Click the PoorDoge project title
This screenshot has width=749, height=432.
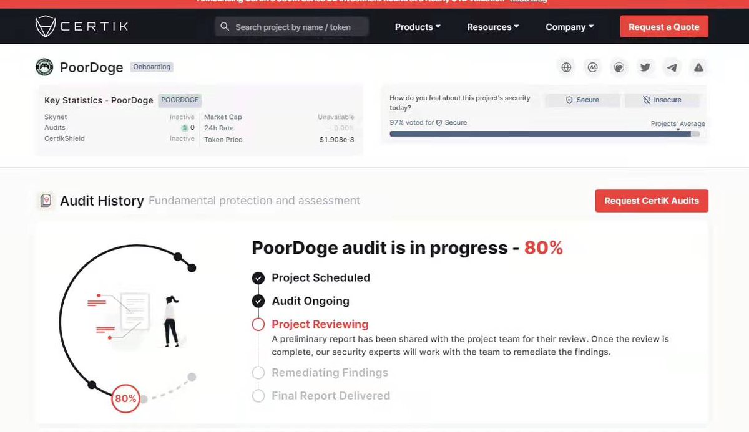click(91, 67)
